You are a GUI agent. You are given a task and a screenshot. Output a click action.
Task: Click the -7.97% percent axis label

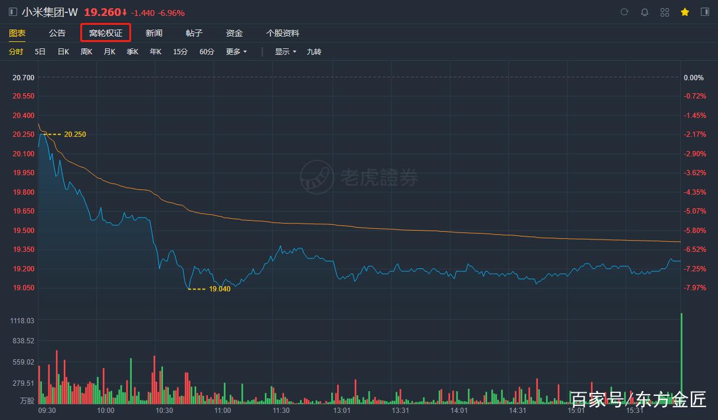[x=695, y=288]
